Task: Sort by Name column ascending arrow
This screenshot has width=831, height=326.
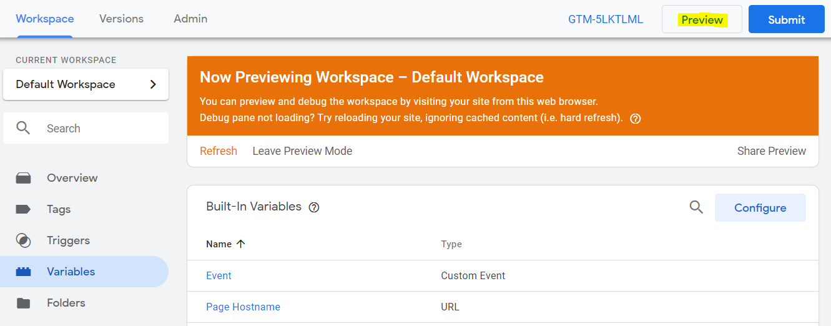Action: tap(241, 244)
